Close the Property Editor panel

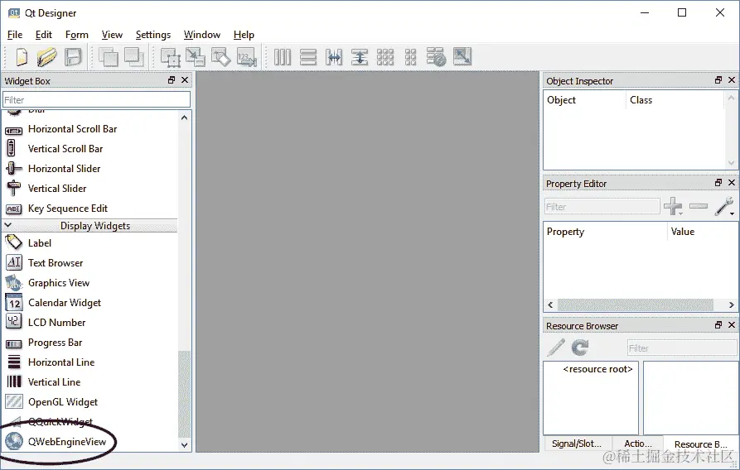tap(732, 182)
